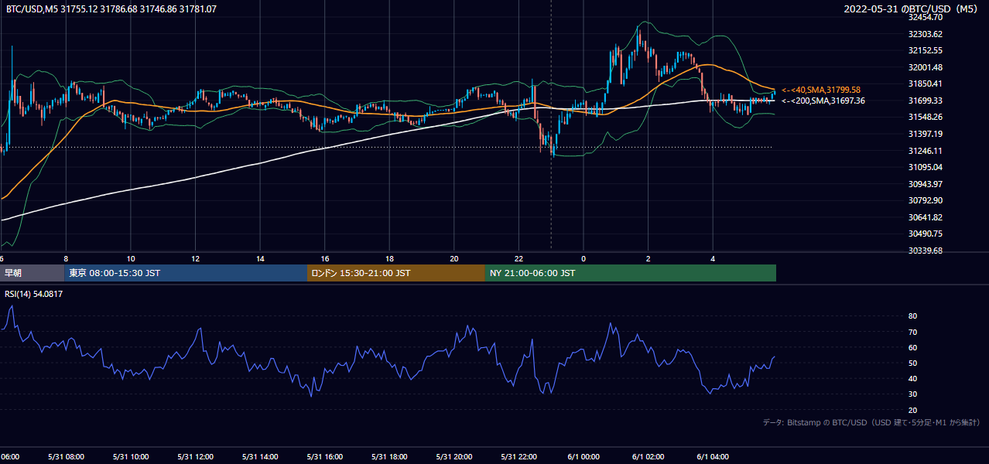
Task: Click the 5/31 08:00 time axis label
Action: pyautogui.click(x=66, y=457)
